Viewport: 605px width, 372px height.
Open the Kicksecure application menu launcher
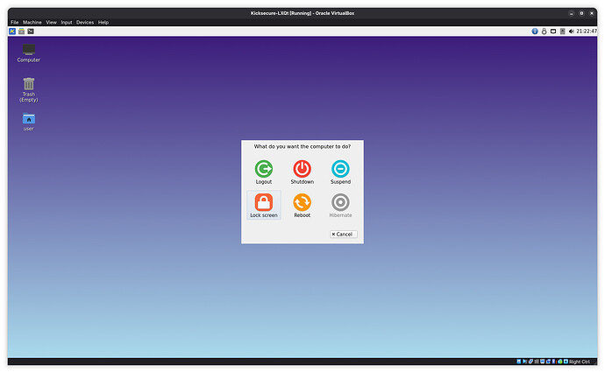(x=12, y=32)
